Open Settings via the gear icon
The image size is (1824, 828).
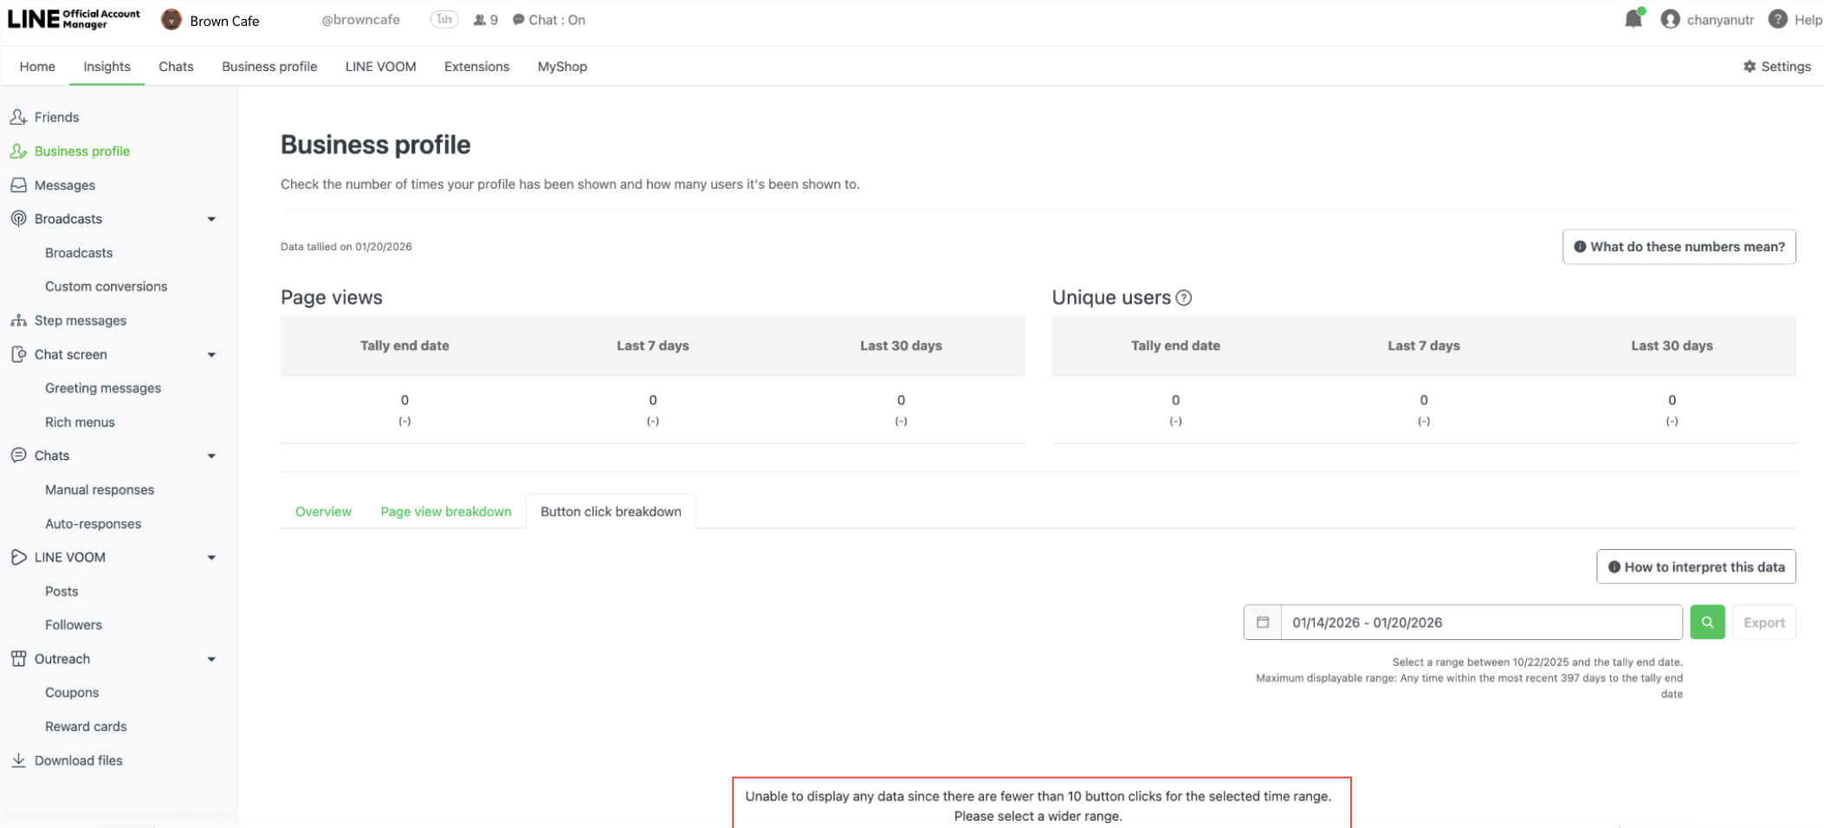[x=1749, y=67]
